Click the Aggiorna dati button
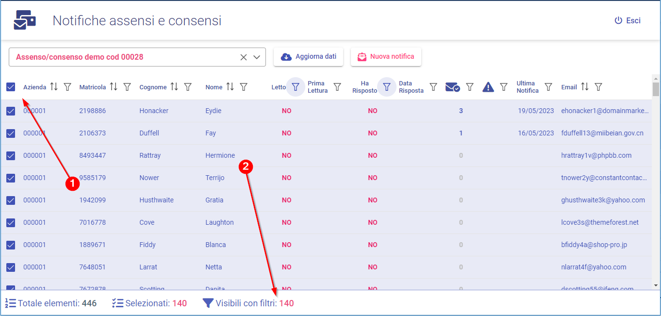This screenshot has height=316, width=661. (x=308, y=57)
